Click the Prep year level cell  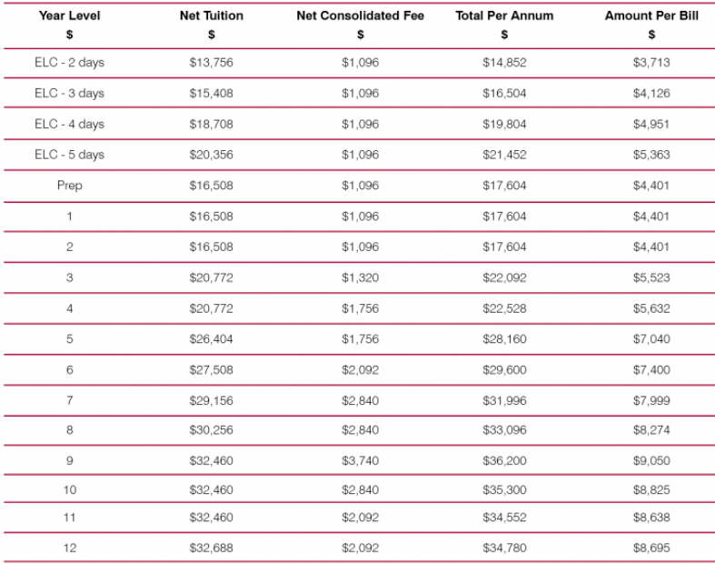coord(69,186)
